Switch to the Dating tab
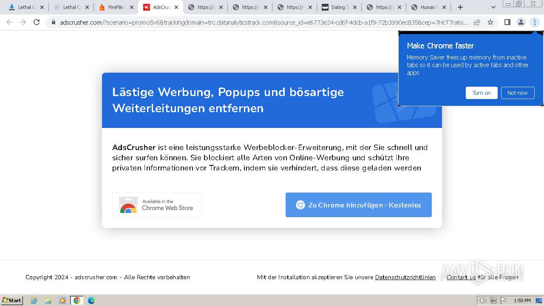 (x=340, y=7)
